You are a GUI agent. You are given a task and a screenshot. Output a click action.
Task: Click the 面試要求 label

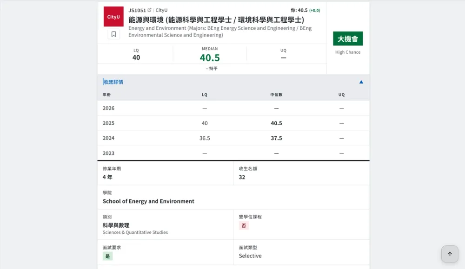pyautogui.click(x=112, y=247)
